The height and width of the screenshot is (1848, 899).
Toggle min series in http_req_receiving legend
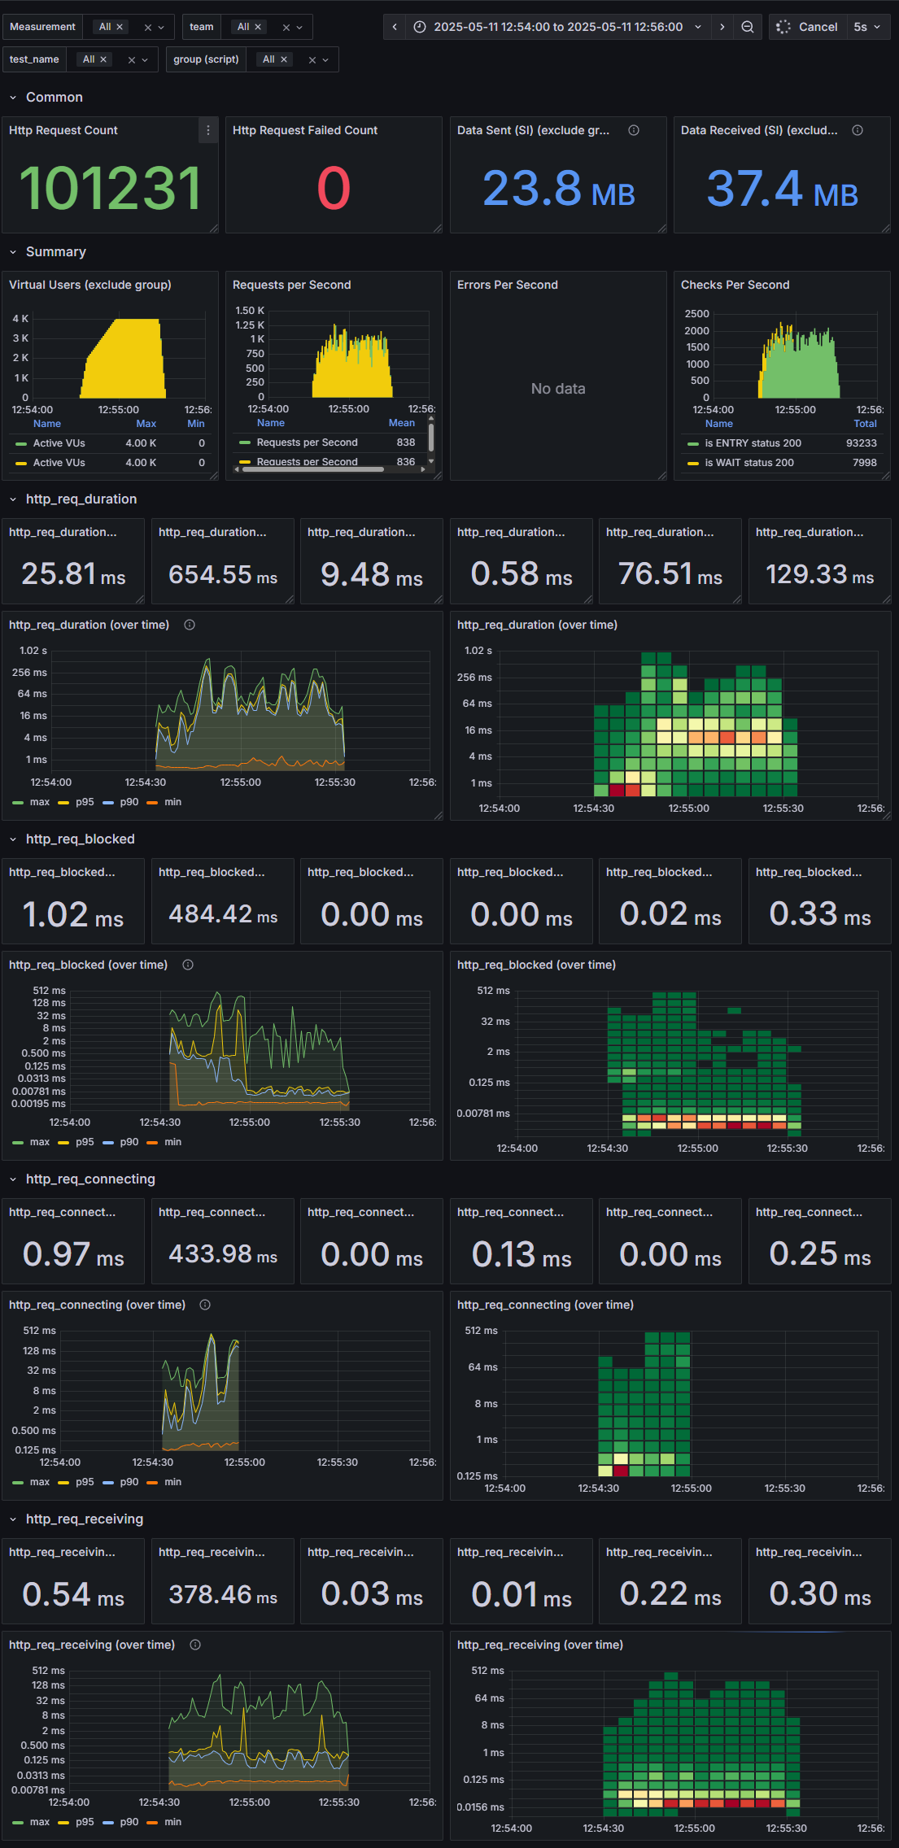[164, 1822]
